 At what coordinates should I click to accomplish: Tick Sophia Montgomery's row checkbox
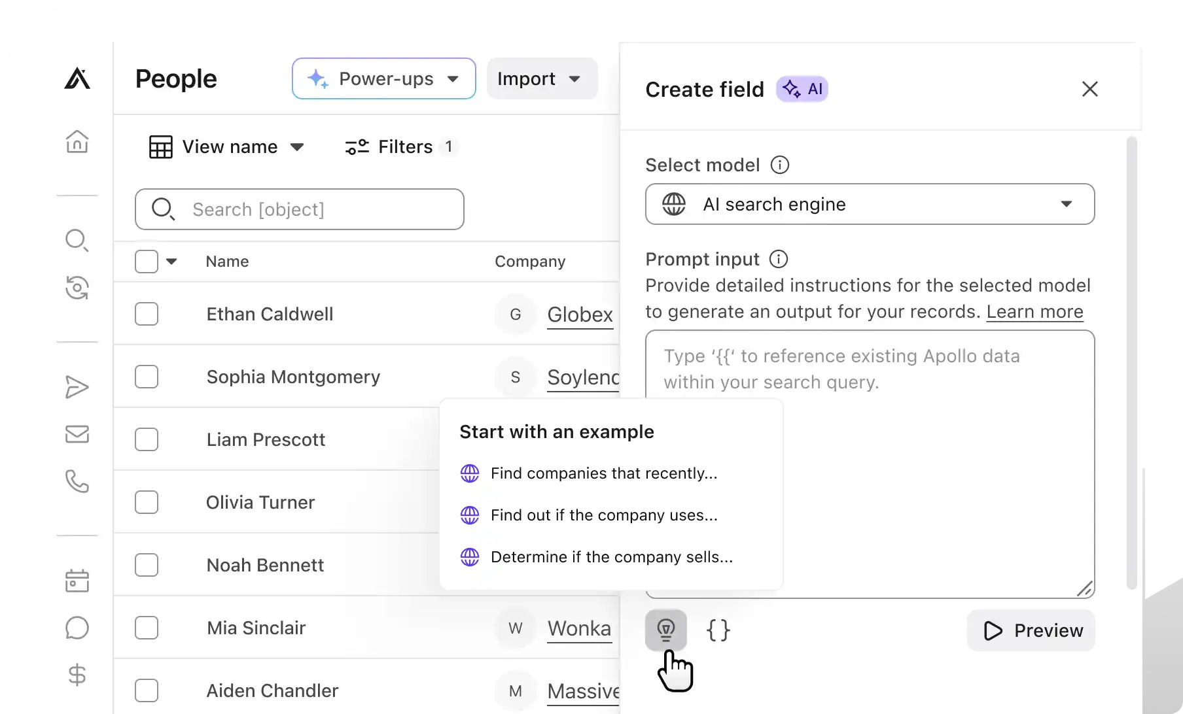coord(147,377)
